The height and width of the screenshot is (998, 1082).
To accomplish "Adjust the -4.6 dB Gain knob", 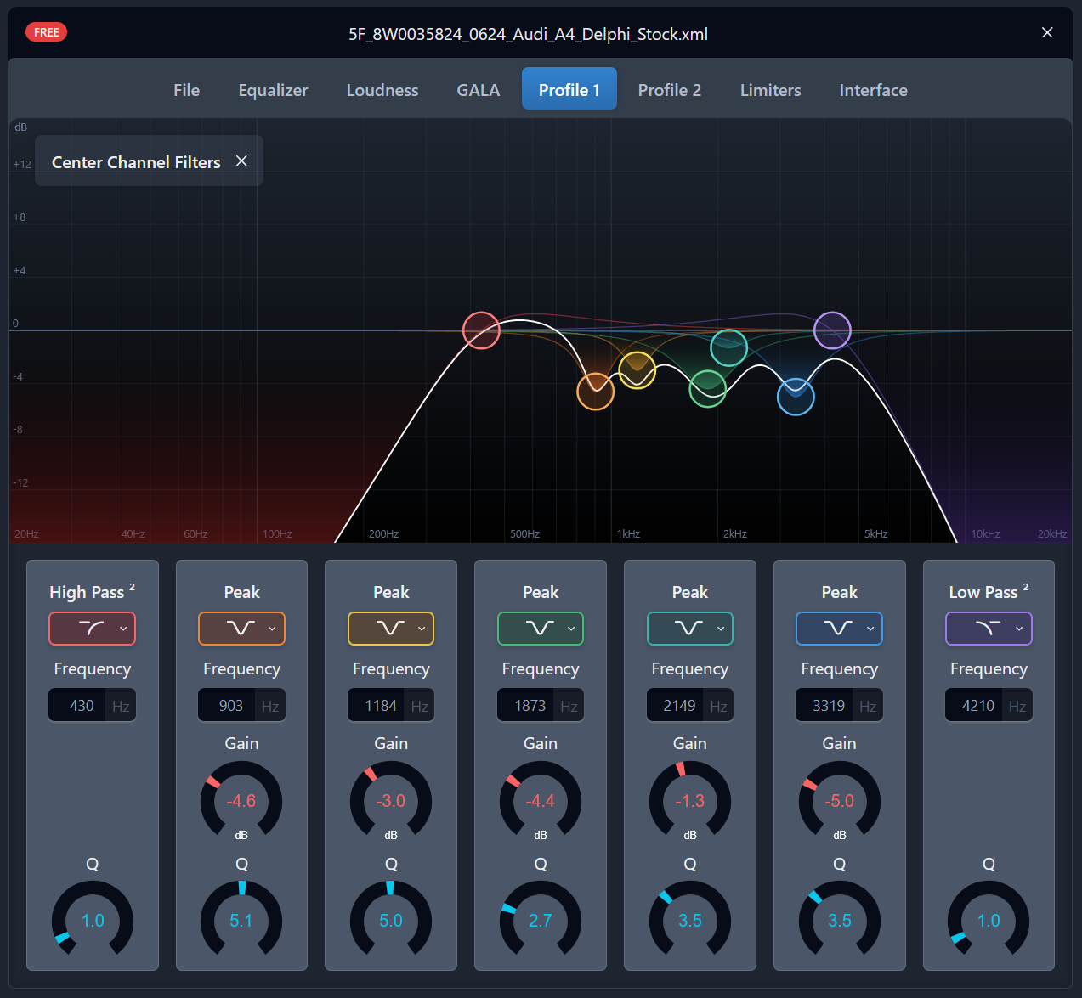I will [241, 800].
